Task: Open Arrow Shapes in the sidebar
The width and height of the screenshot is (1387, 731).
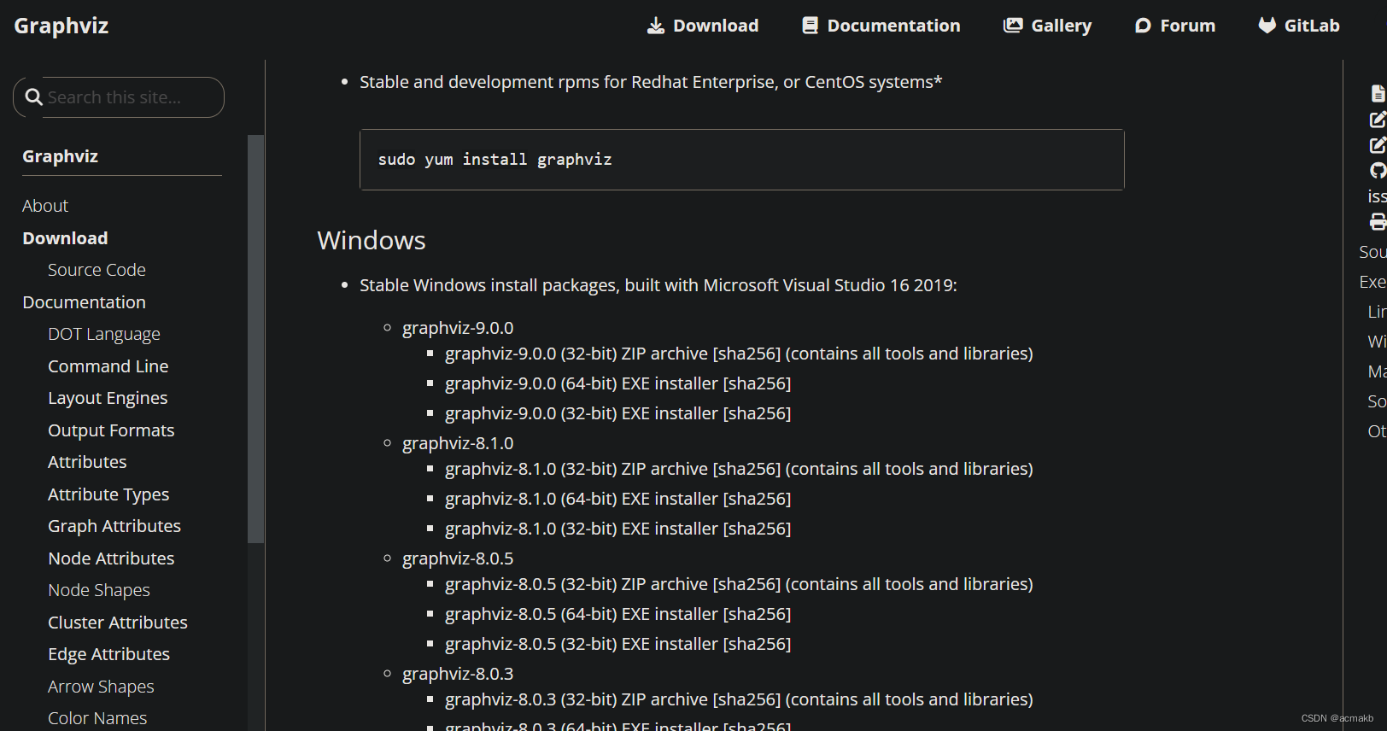Action: 101,687
